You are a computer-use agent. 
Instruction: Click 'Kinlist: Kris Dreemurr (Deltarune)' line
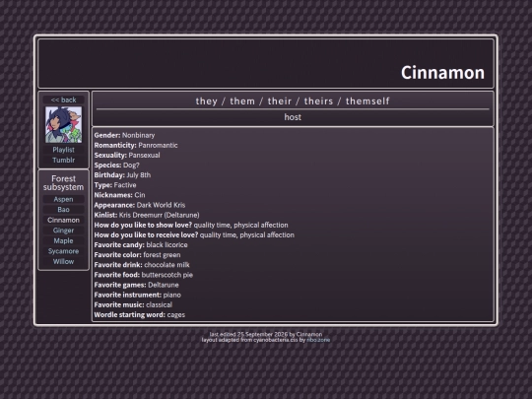click(x=147, y=215)
